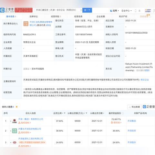The width and height of the screenshot is (155, 155).
Task: Open the 开滦集团 related organization link
Action: pos(132,121)
